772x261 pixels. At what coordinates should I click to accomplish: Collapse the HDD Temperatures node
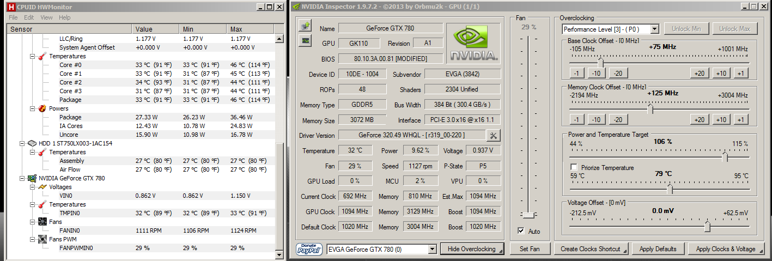point(32,152)
